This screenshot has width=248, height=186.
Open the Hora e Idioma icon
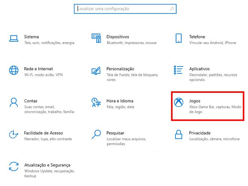pyautogui.click(x=96, y=102)
